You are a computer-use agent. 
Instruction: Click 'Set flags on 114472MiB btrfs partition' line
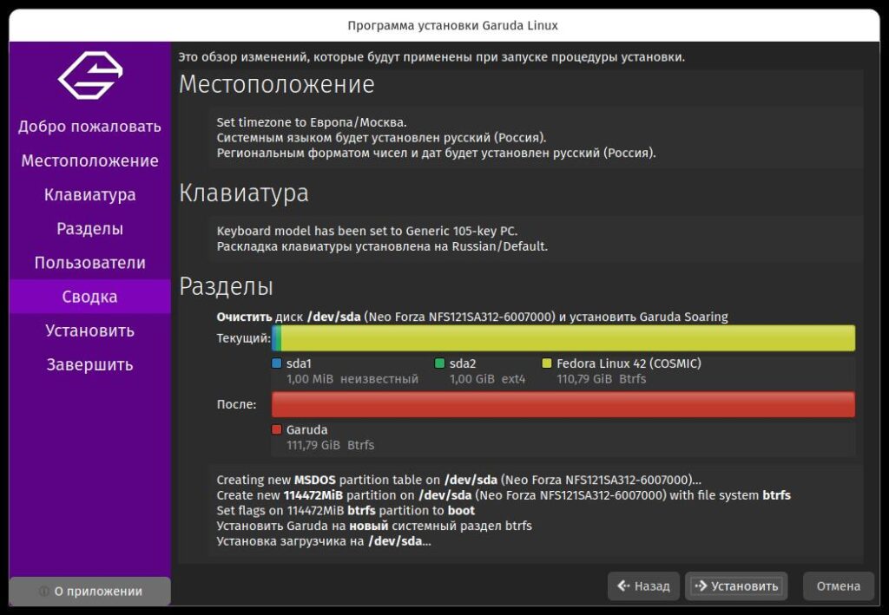(x=346, y=511)
